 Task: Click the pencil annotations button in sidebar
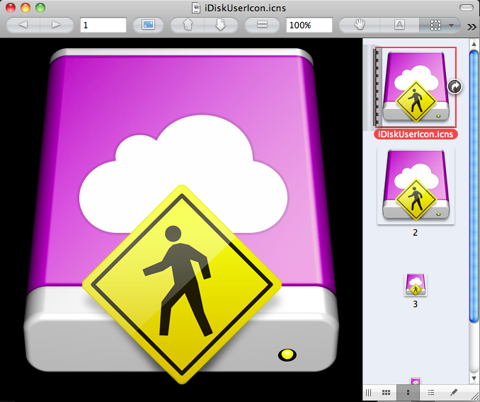click(x=454, y=393)
